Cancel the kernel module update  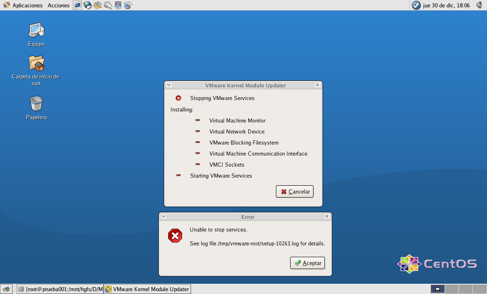(x=295, y=192)
